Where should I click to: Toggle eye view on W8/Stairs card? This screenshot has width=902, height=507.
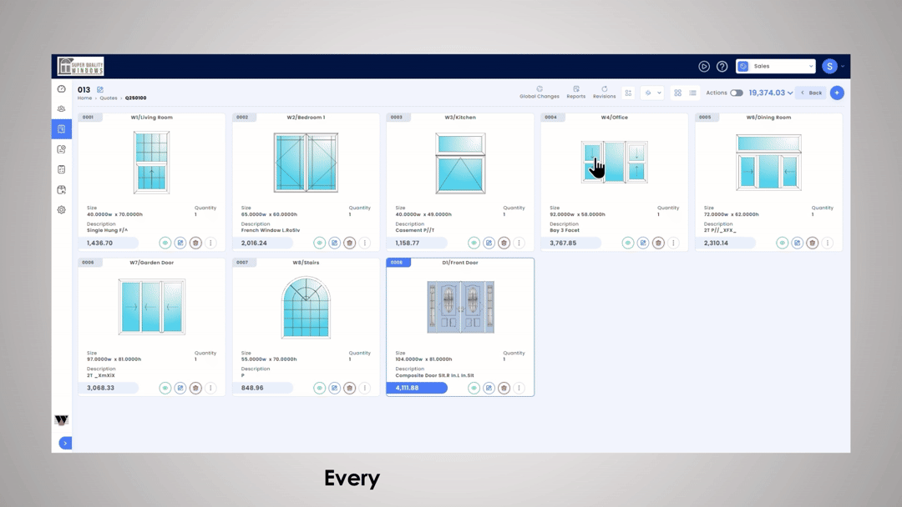click(x=319, y=388)
